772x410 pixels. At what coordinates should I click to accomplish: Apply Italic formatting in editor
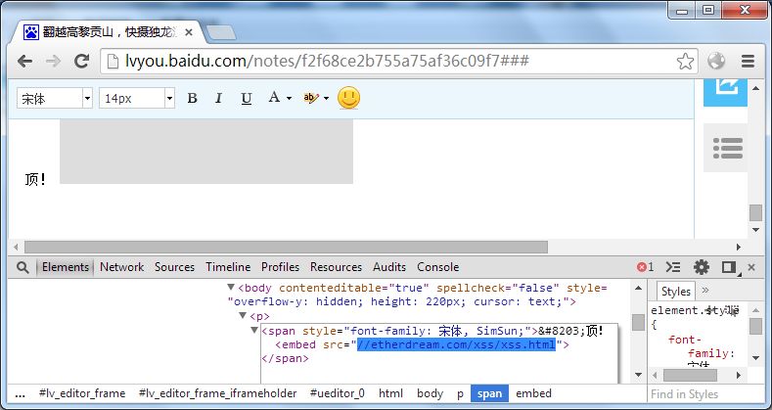[218, 99]
